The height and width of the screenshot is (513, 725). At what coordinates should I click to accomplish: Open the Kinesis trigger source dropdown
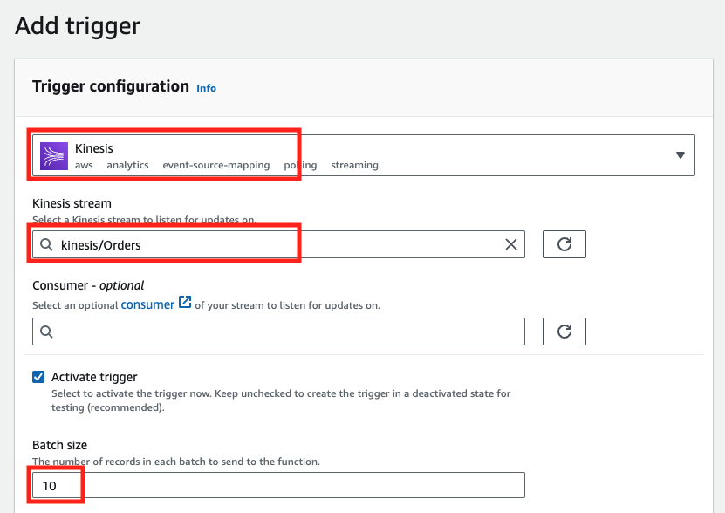coord(364,155)
